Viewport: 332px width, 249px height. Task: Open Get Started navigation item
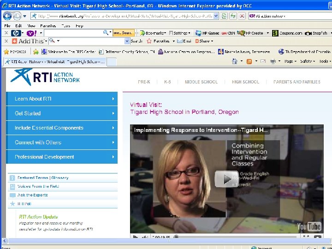point(62,113)
